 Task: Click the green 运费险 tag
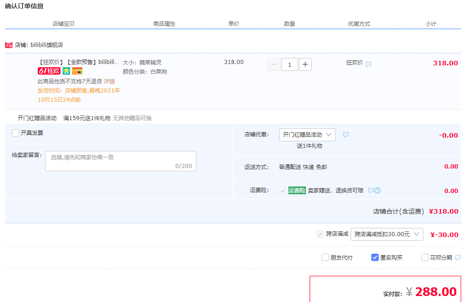(x=297, y=191)
